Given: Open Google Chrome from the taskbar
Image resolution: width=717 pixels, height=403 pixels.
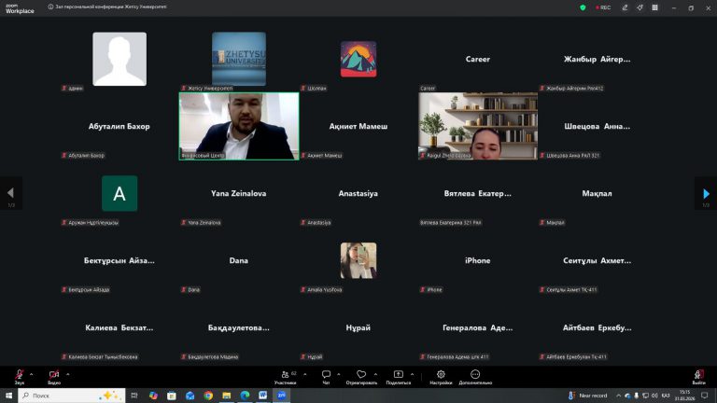Looking at the screenshot, I should tap(208, 396).
